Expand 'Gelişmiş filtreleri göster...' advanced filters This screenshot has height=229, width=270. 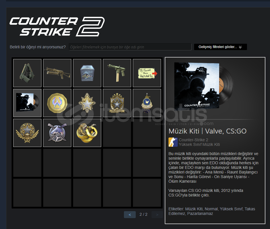pyautogui.click(x=221, y=47)
